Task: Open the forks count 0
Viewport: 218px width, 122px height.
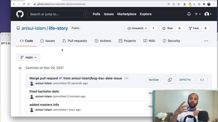Action: click(205, 28)
